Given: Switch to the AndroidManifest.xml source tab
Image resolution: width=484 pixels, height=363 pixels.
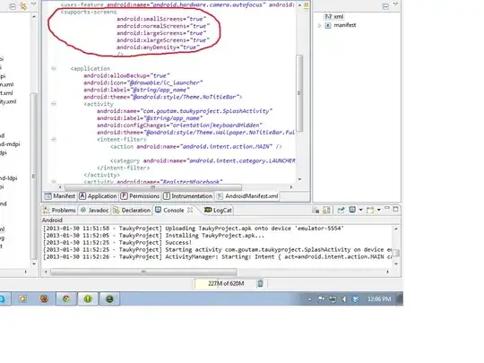Looking at the screenshot, I should (247, 196).
